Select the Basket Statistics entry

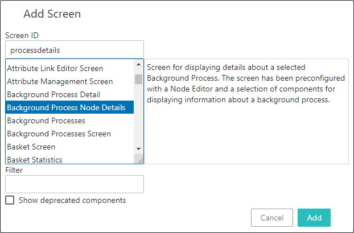pyautogui.click(x=35, y=160)
